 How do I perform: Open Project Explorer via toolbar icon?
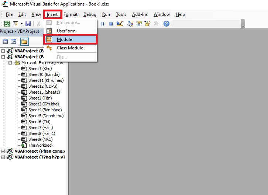point(130,24)
